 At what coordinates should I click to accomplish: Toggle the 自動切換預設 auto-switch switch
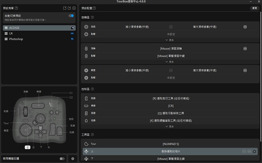point(71,16)
